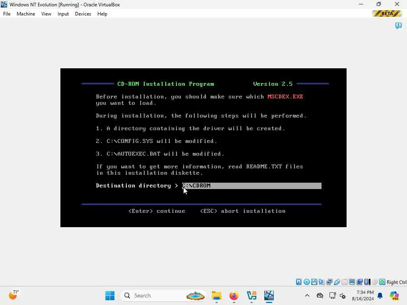407x305 pixels.
Task: Open the Copilot preview taskbar icon
Action: 394,295
